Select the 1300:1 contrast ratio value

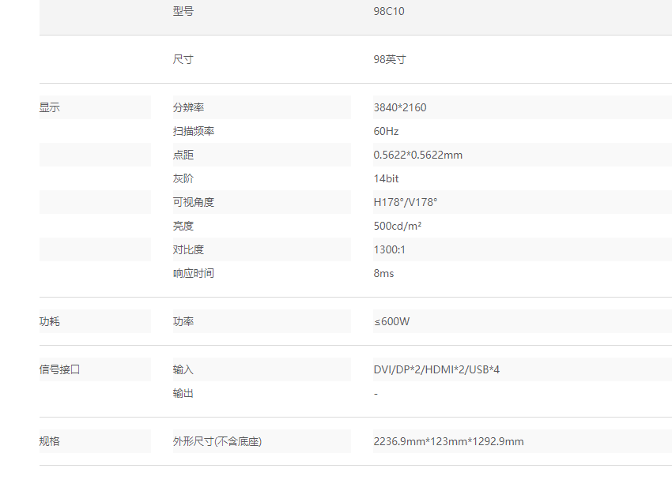pyautogui.click(x=390, y=249)
